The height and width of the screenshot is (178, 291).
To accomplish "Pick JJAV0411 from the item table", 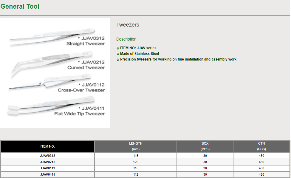I will click(x=48, y=174).
